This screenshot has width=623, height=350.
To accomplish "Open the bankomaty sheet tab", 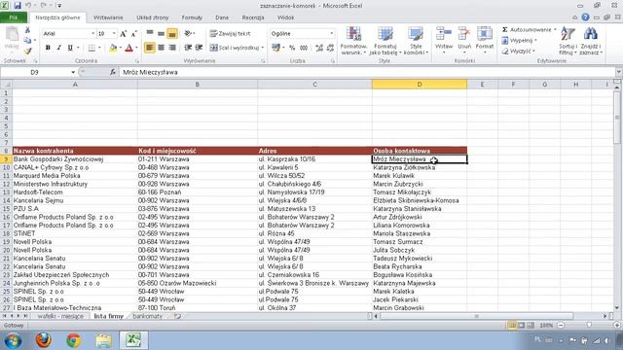I will point(147,316).
